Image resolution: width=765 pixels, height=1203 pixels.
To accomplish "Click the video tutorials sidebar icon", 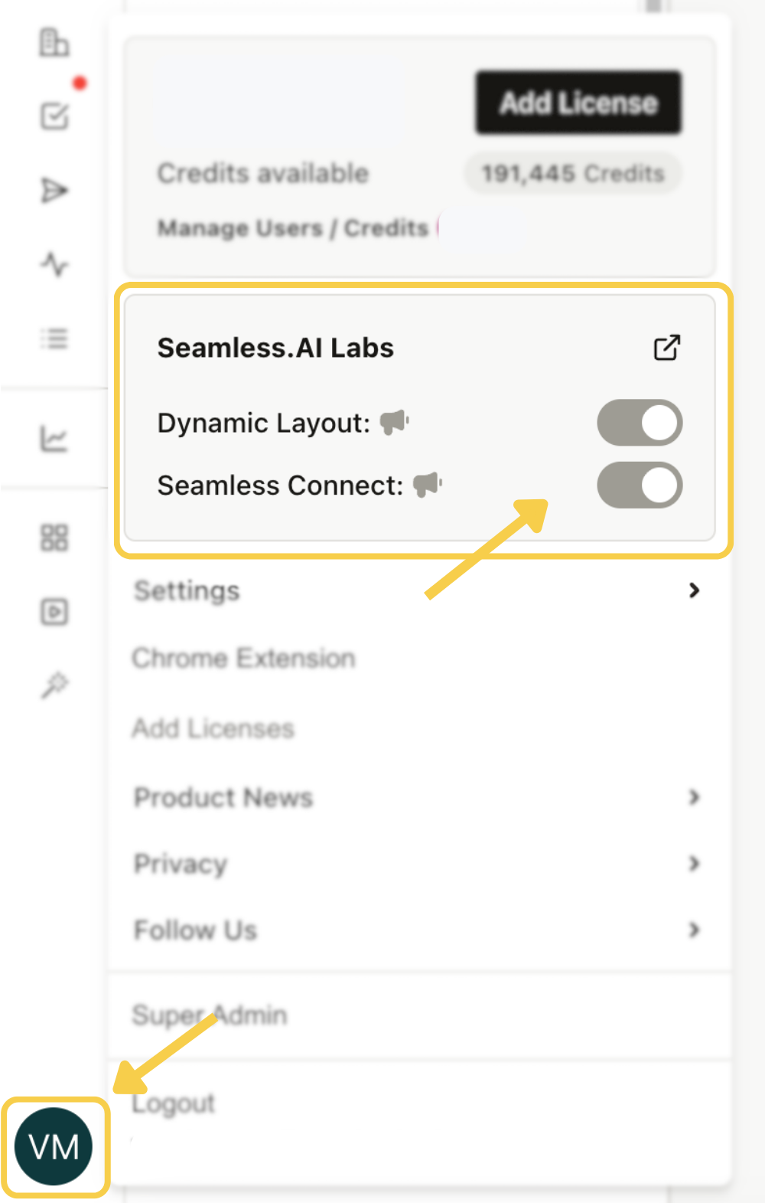I will coord(54,612).
